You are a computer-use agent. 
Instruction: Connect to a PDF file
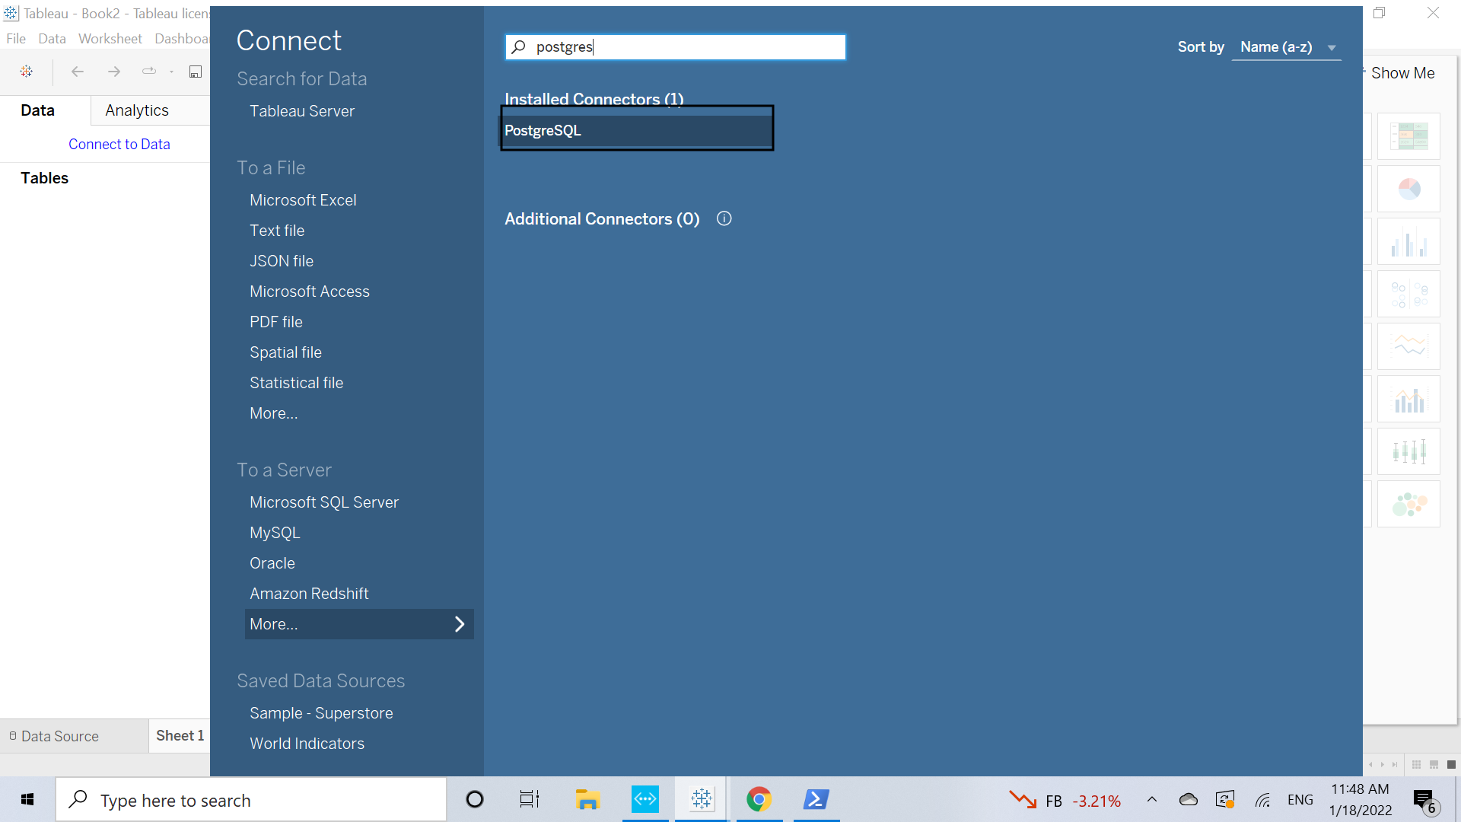pos(276,322)
